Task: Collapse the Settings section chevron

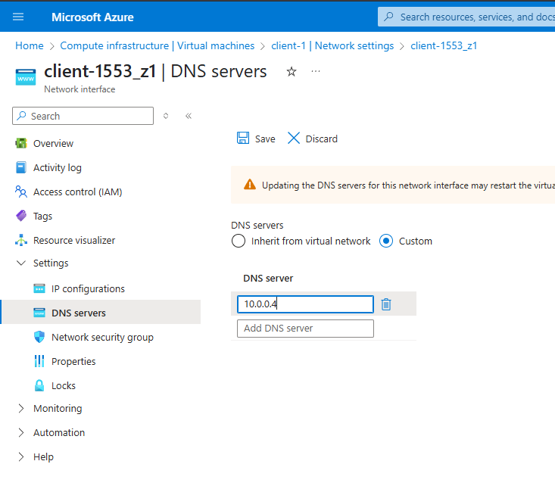Action: coord(21,263)
